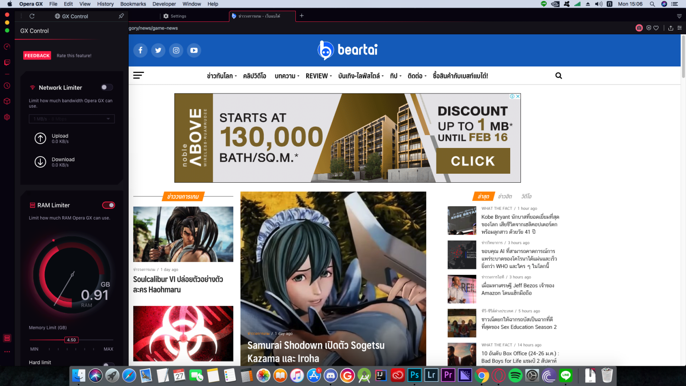This screenshot has width=686, height=386.
Task: Enable the Network Limiter switch
Action: (x=107, y=87)
